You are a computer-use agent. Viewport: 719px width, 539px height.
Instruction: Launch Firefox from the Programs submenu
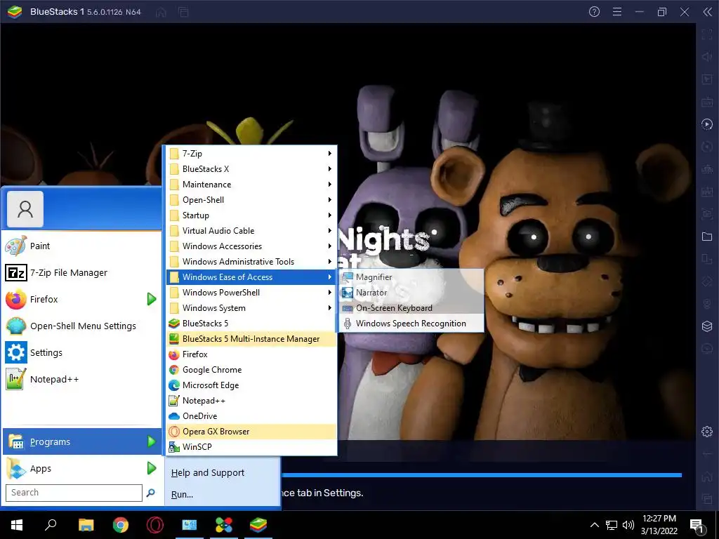coord(251,354)
